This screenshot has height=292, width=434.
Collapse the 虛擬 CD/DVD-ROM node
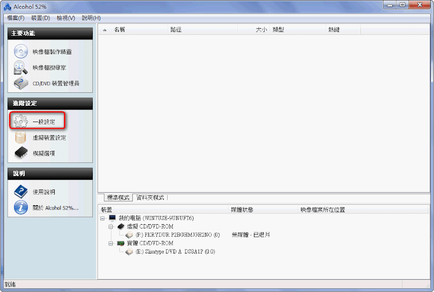[111, 227]
